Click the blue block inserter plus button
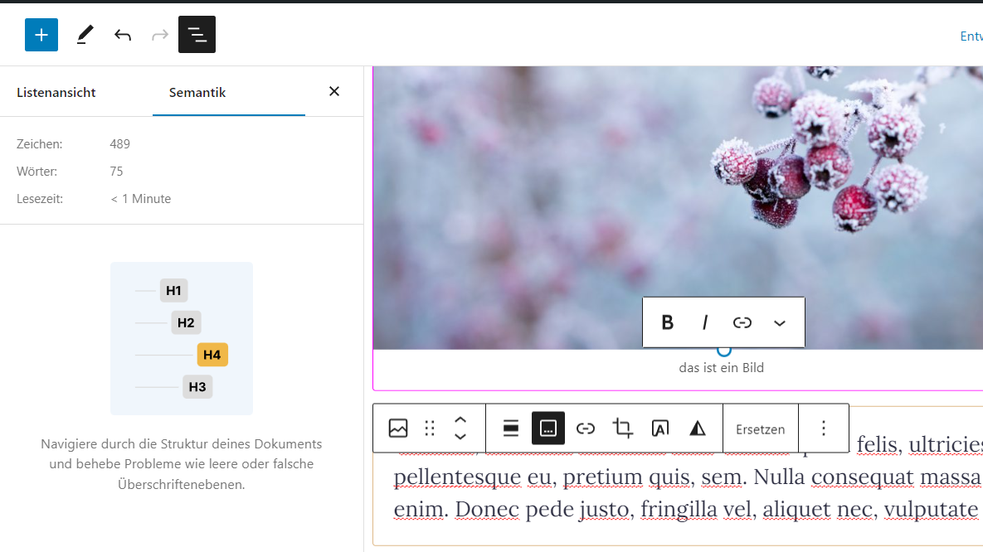Screen dimensions: 983x552 (41, 35)
